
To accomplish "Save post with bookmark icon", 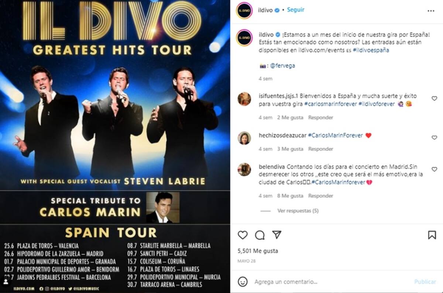I will pos(432,235).
